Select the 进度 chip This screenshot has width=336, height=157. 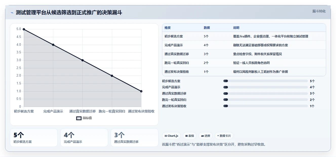[206, 136]
